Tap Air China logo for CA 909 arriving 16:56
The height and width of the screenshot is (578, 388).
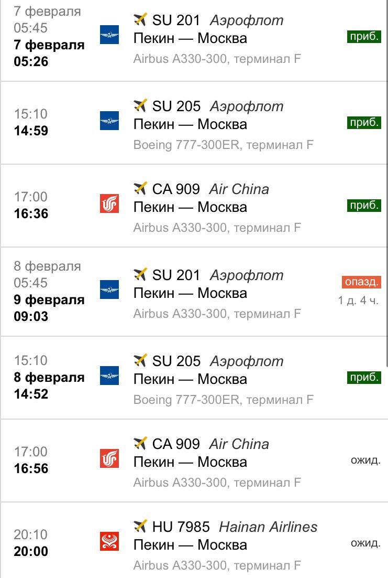click(109, 458)
